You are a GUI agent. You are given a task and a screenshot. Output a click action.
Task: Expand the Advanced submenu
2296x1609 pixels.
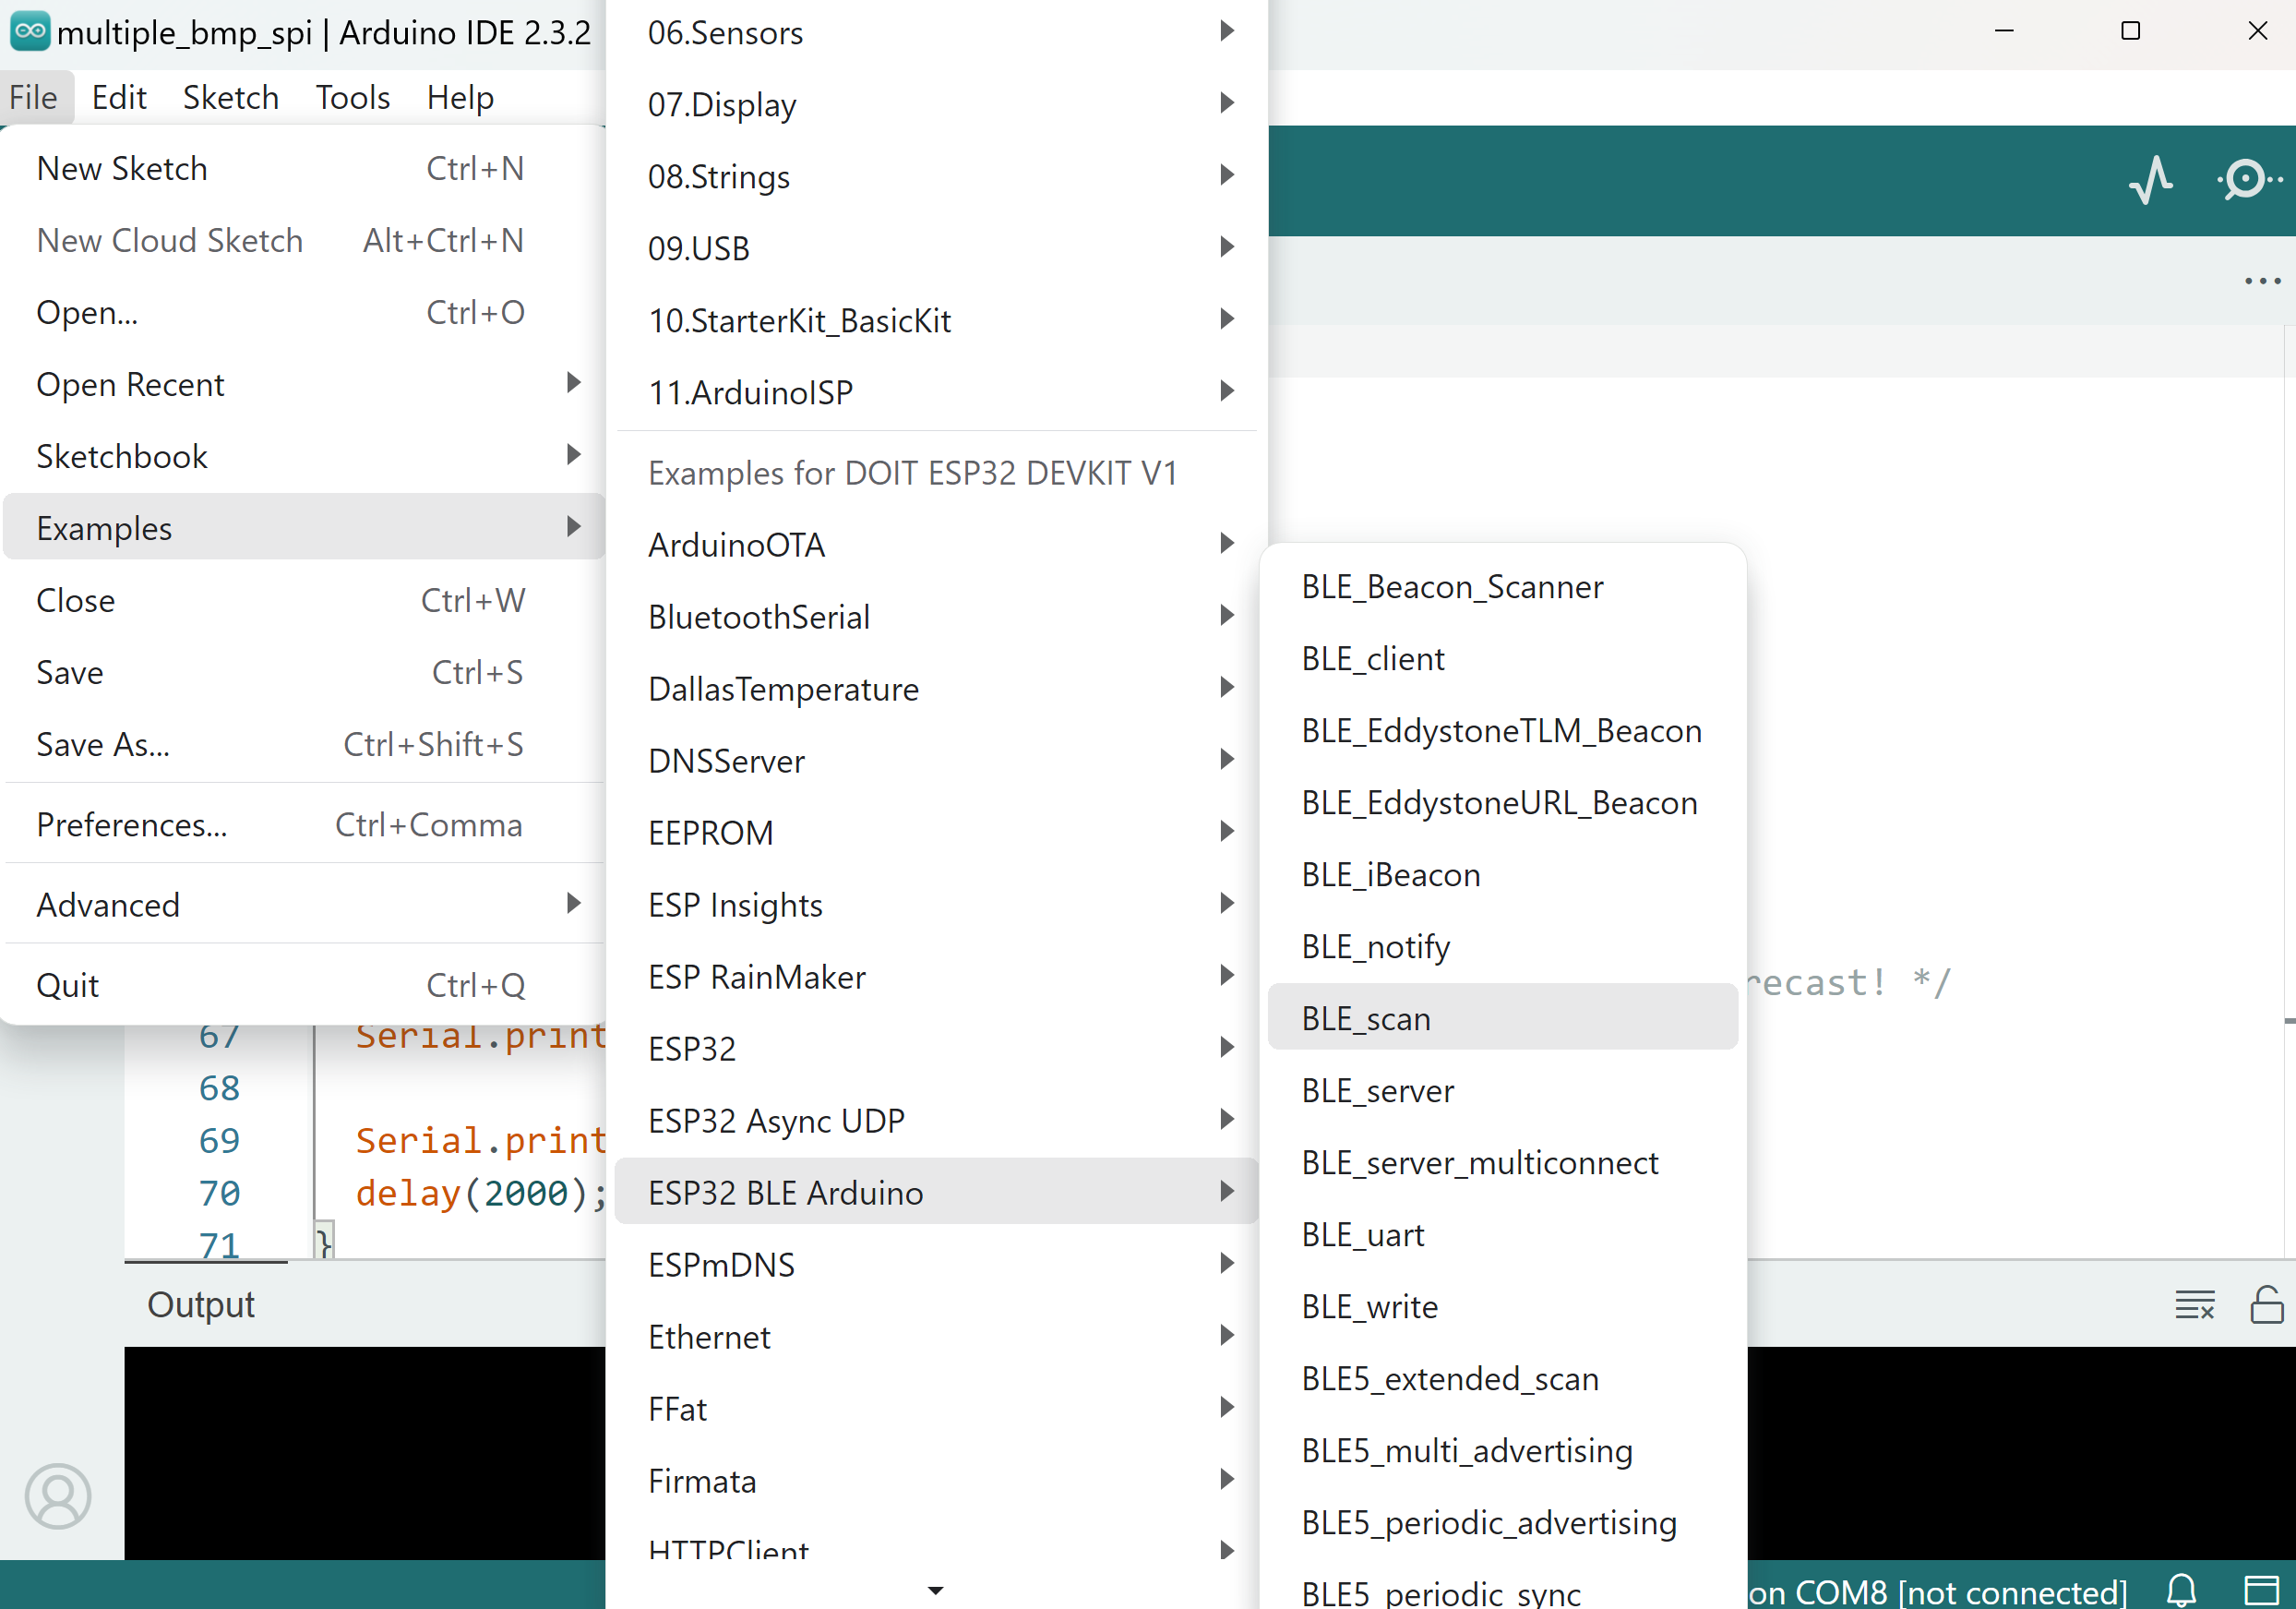304,905
